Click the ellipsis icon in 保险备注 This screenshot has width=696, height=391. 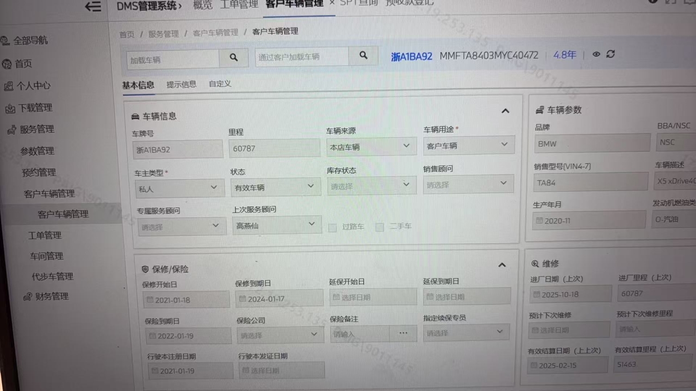[x=403, y=333]
